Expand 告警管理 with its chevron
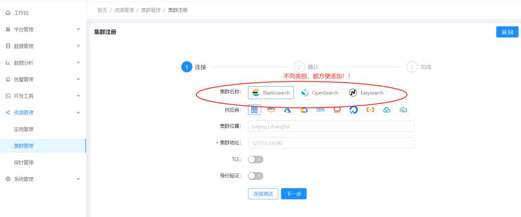Screen dimensions: 521x217 click(79, 79)
